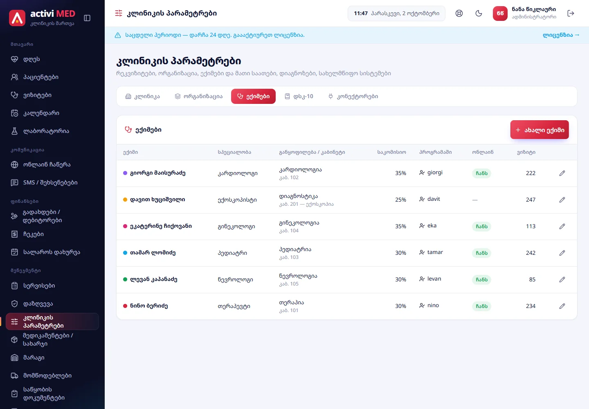
Task: Click the logout icon beside the admin name
Action: [571, 13]
